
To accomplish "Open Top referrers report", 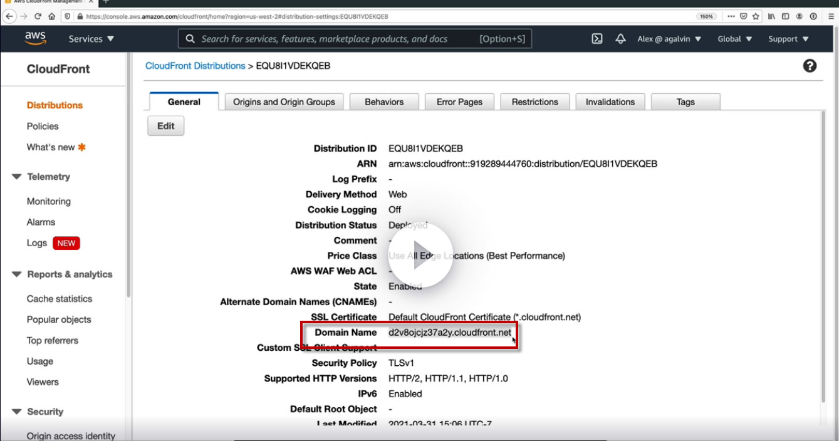I will 53,340.
